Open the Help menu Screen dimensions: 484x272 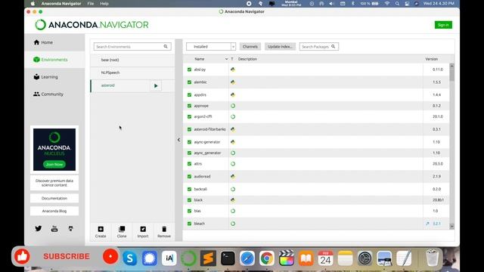coord(104,4)
